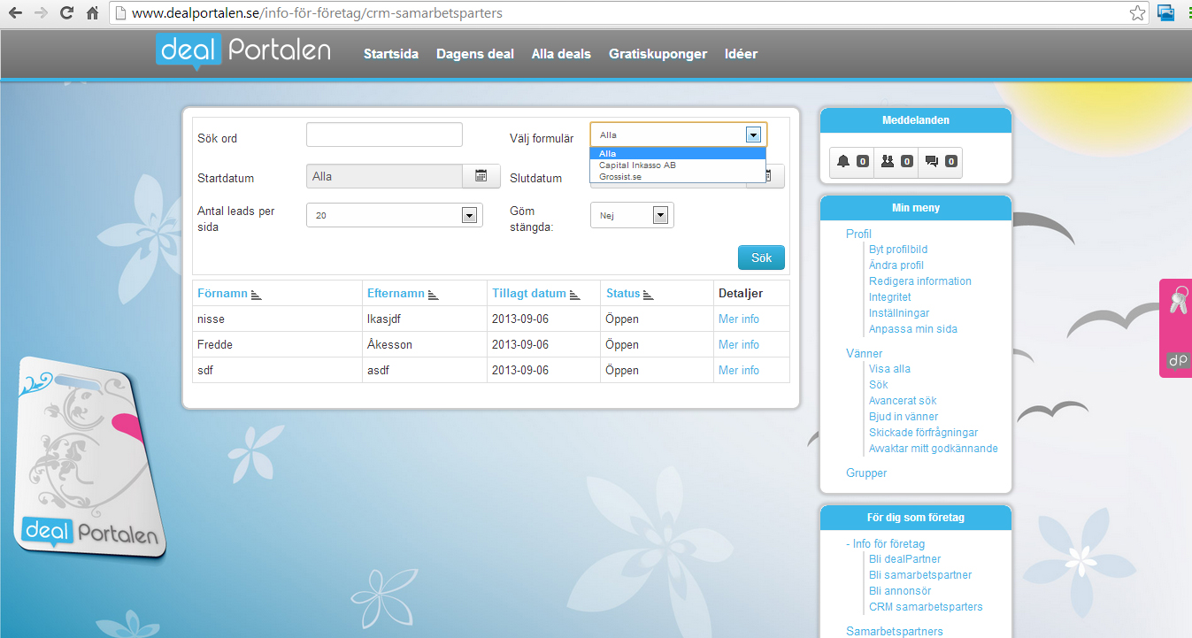Viewport: 1192px width, 638px height.
Task: Open the Gratiskuponger menu item
Action: pyautogui.click(x=658, y=53)
